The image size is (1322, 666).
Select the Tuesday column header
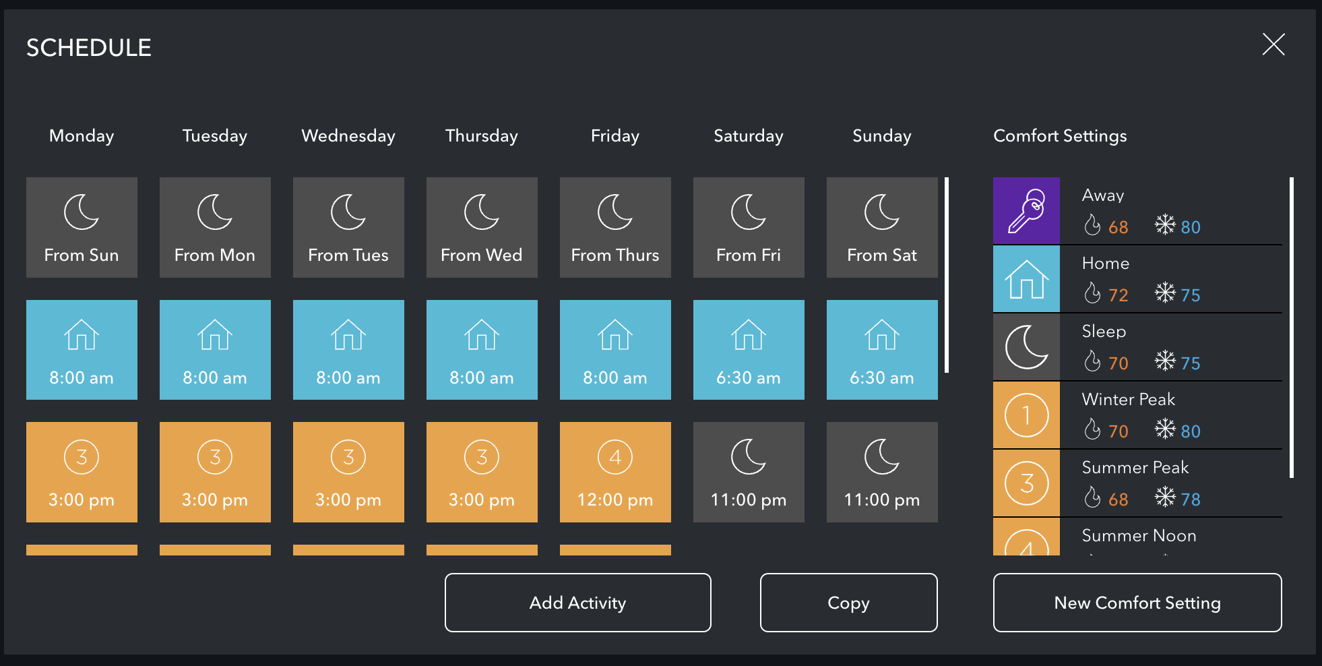tap(215, 136)
